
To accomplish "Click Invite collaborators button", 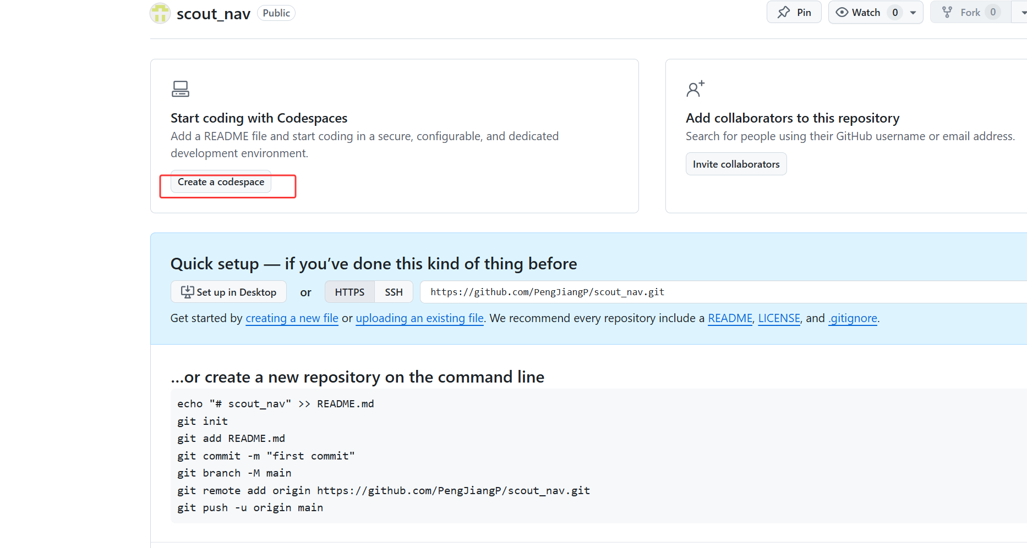I will point(736,164).
